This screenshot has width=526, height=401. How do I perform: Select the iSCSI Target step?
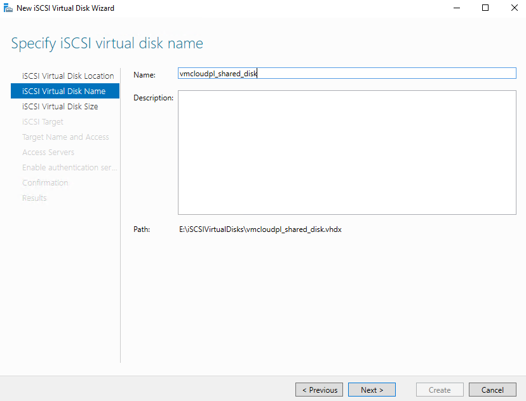click(x=43, y=121)
